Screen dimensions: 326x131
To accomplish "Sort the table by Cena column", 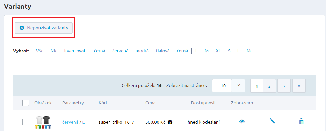I will [x=151, y=103].
